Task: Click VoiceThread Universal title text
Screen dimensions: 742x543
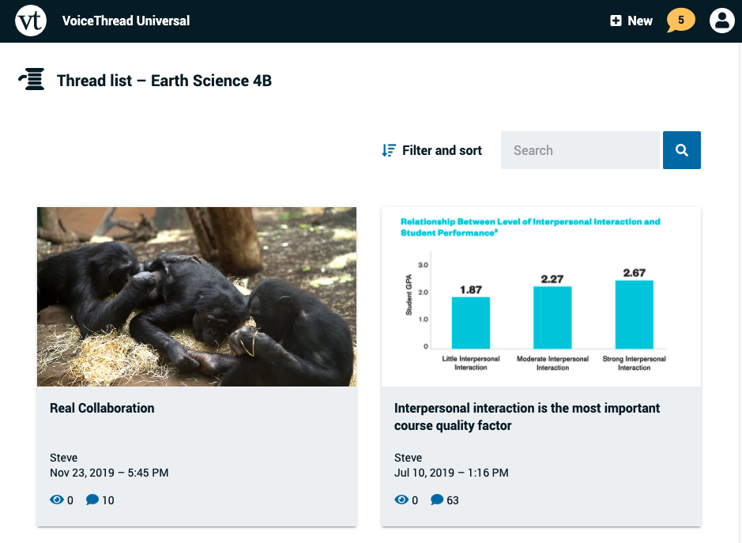Action: coord(126,21)
